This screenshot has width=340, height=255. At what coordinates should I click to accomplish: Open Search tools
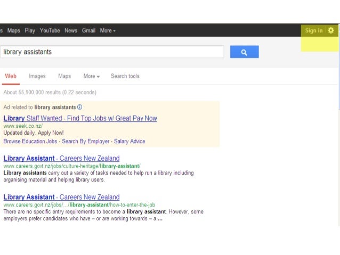[x=125, y=76]
